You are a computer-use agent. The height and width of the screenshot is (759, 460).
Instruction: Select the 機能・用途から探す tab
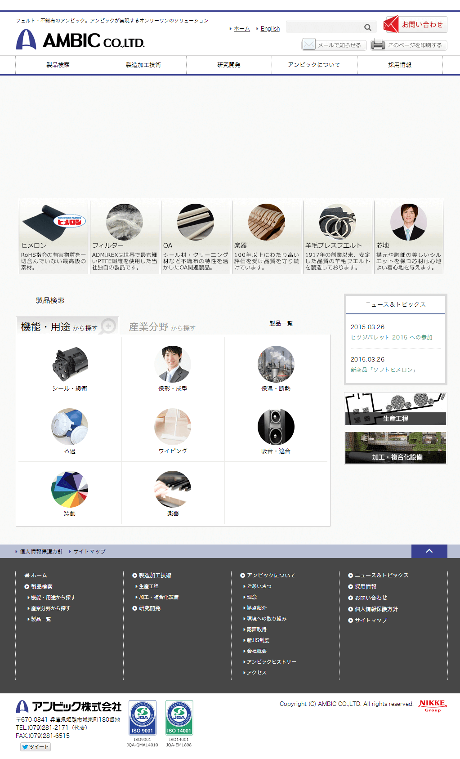tap(67, 326)
